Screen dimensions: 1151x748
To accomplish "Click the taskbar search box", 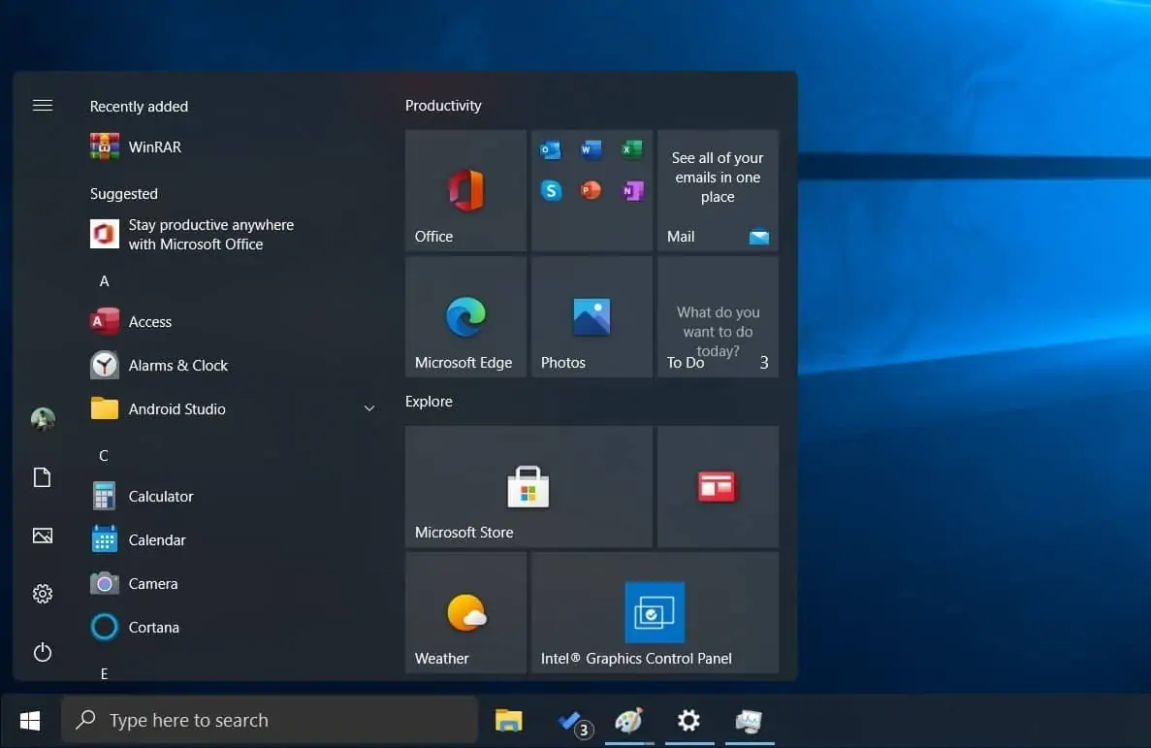I will (270, 720).
